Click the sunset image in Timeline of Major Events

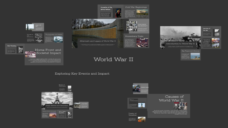point(216,40)
